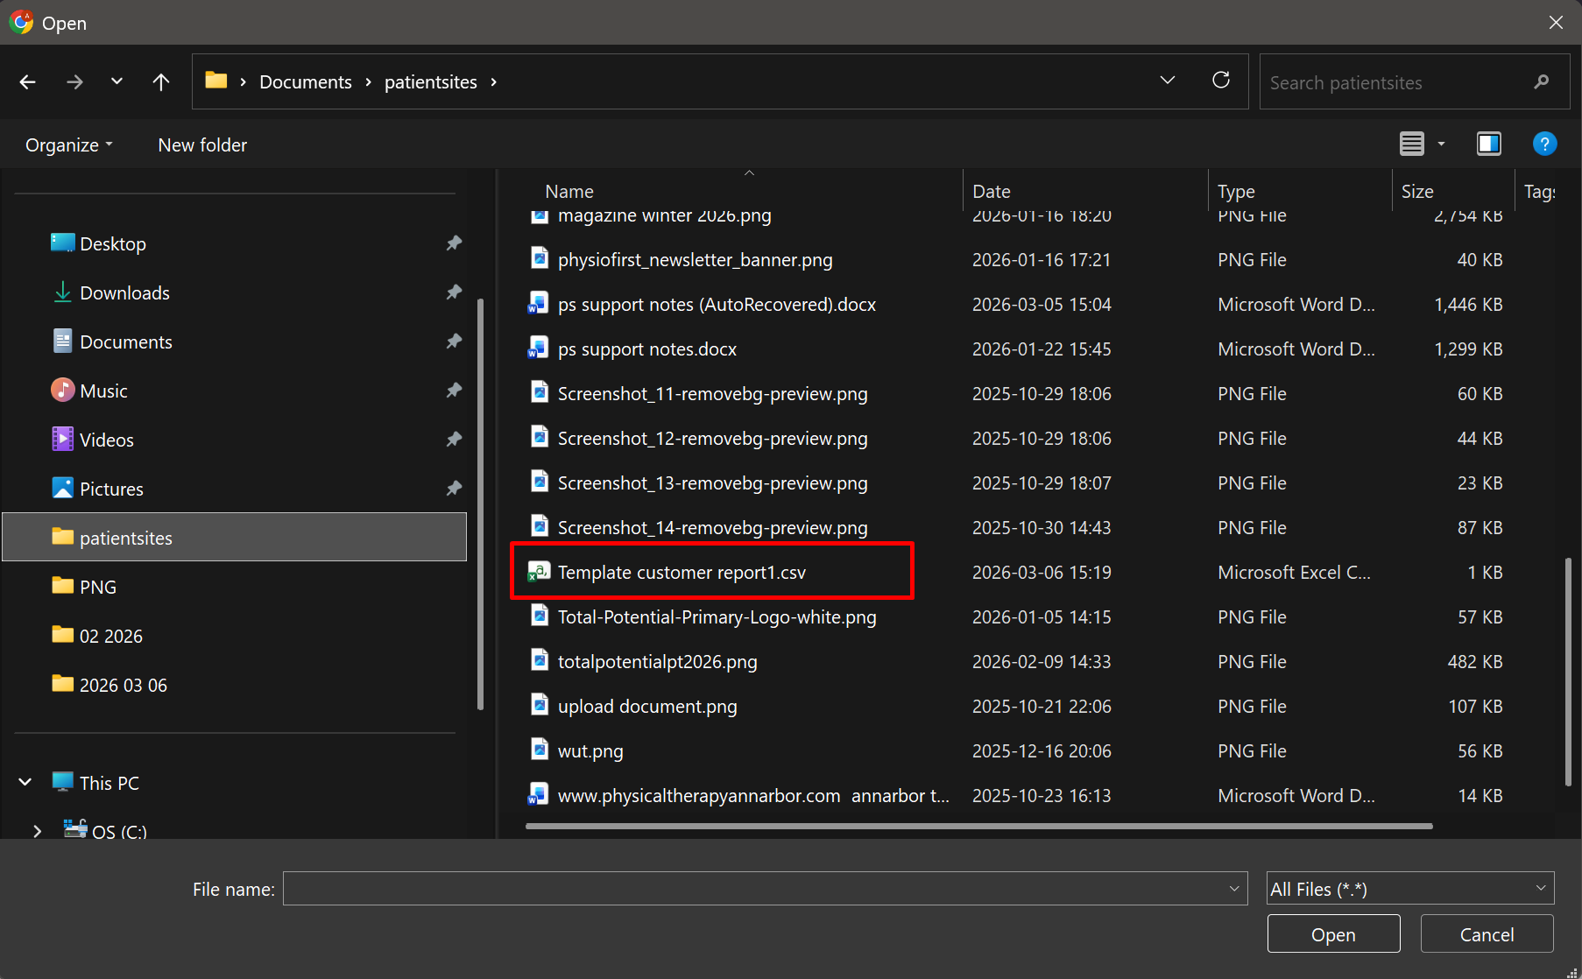
Task: Select This PC in navigation pane
Action: (x=109, y=783)
